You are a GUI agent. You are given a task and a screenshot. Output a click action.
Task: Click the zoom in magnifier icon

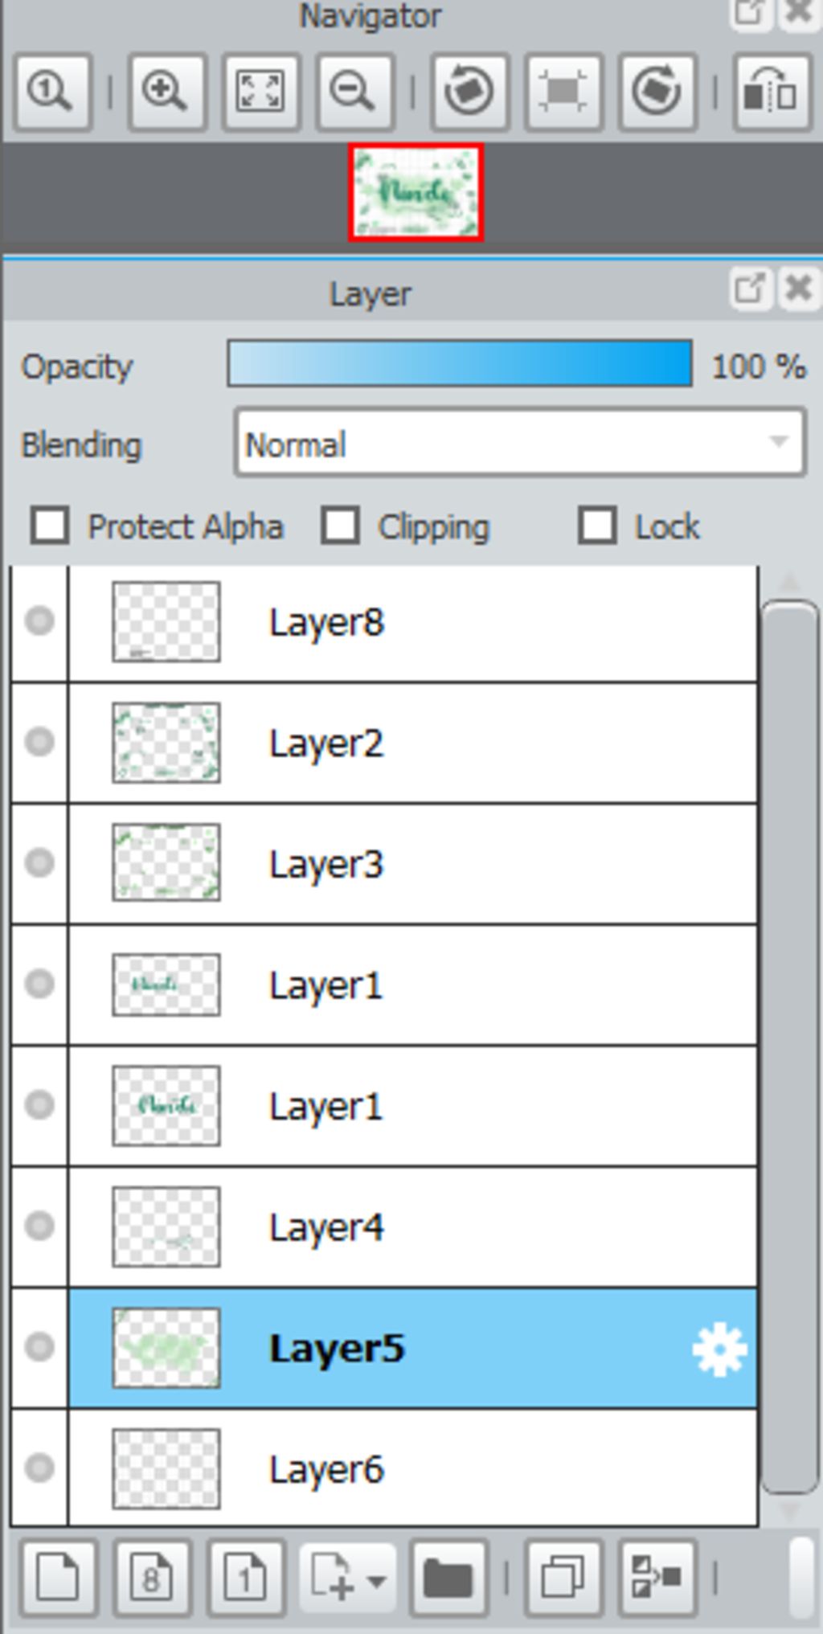[166, 92]
